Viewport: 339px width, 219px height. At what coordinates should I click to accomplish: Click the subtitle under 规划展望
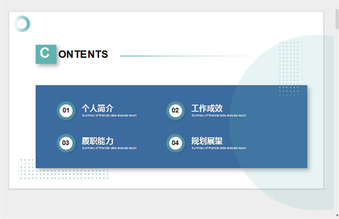pos(219,148)
